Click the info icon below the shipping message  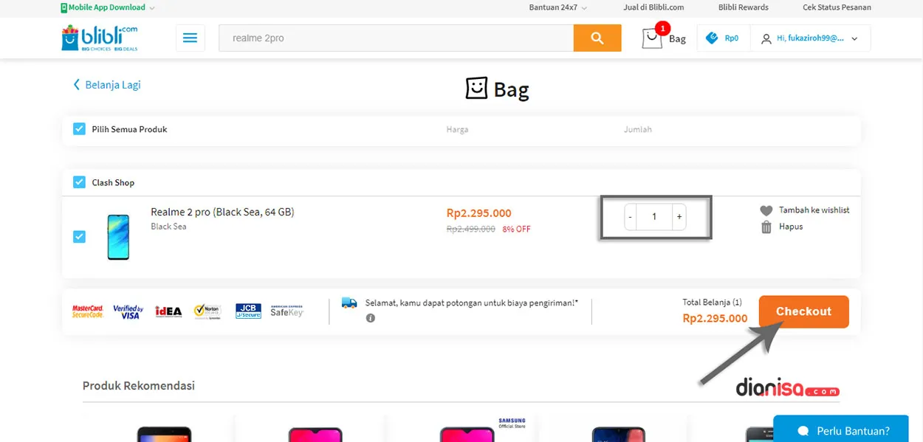(370, 318)
